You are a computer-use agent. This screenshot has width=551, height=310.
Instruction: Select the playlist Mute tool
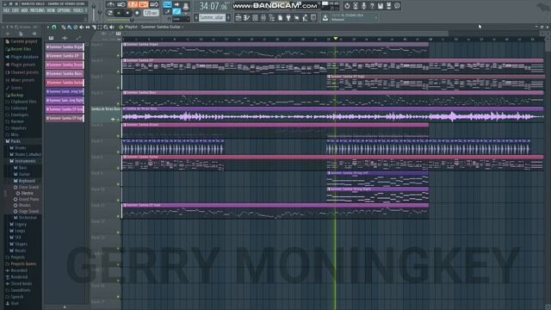[x=81, y=27]
